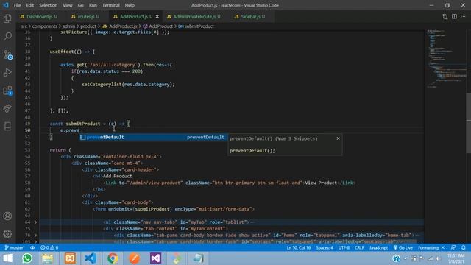Click the master branch indicator in the status bar
Viewport: 471px width, 265px height.
tap(14, 247)
